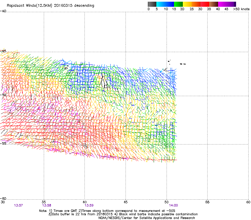The height and width of the screenshot is (220, 251).
Task: Pick the blue 10–15 knots legend segment
Action: (x=170, y=4)
